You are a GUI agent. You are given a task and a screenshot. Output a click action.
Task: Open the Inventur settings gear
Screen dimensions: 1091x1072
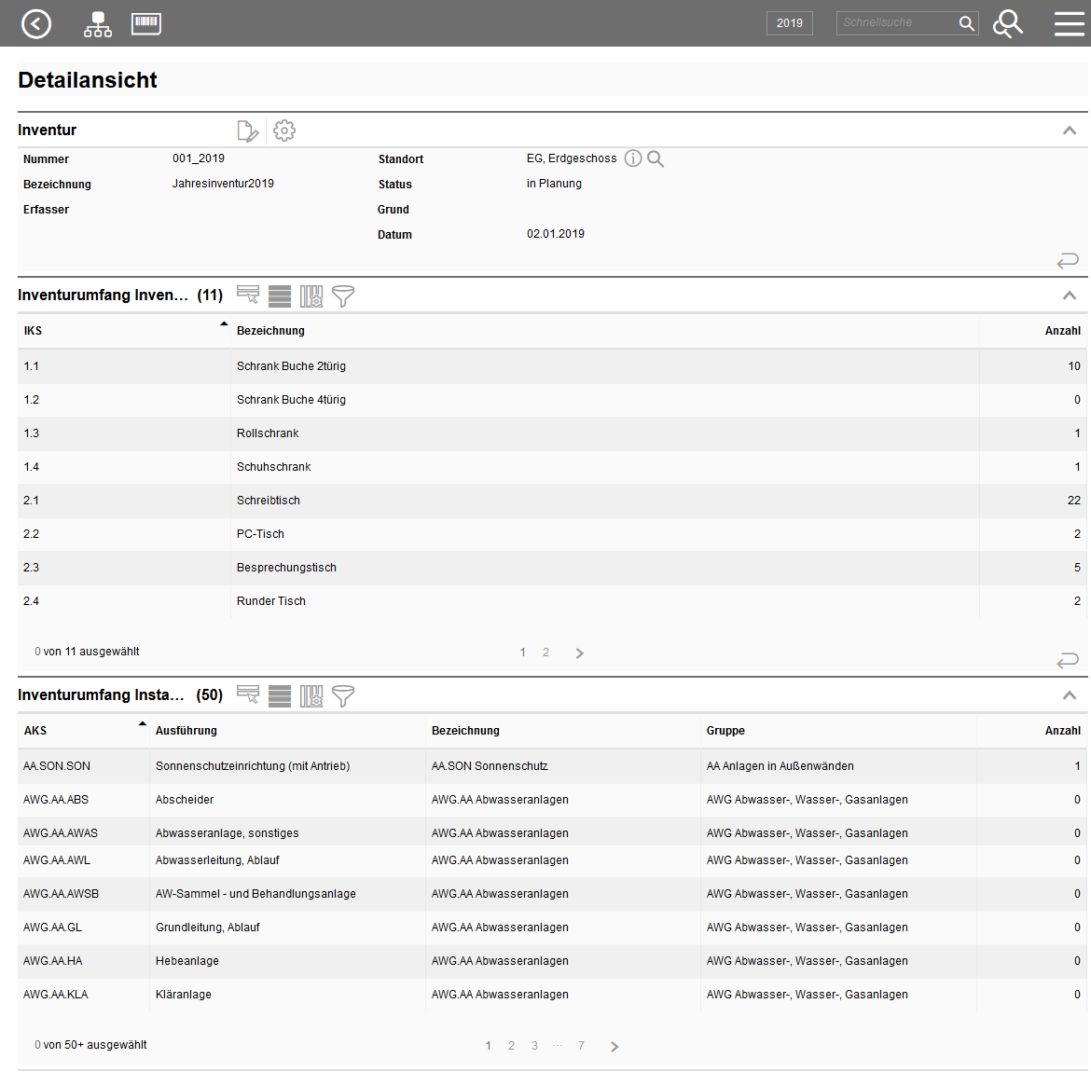(x=284, y=131)
